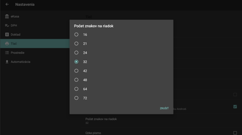Select 16 characters per line
Screen dimensions: 242x135
click(77, 35)
